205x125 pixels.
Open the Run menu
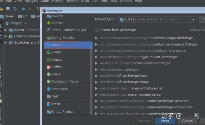point(95,1)
